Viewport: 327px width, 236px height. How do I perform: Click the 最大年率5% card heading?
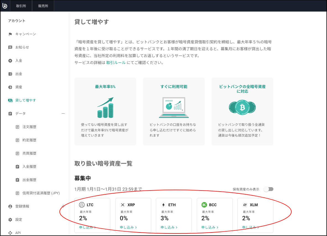pyautogui.click(x=105, y=87)
